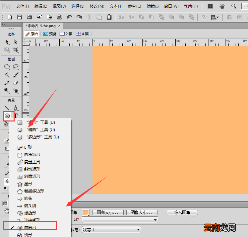
Task: Choose the 星形 shape
Action: (40, 184)
